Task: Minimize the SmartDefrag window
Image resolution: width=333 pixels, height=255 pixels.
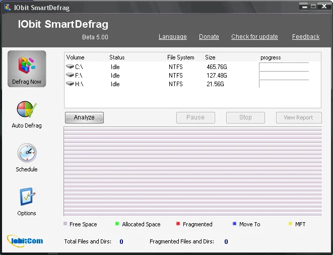Action: pyautogui.click(x=304, y=7)
